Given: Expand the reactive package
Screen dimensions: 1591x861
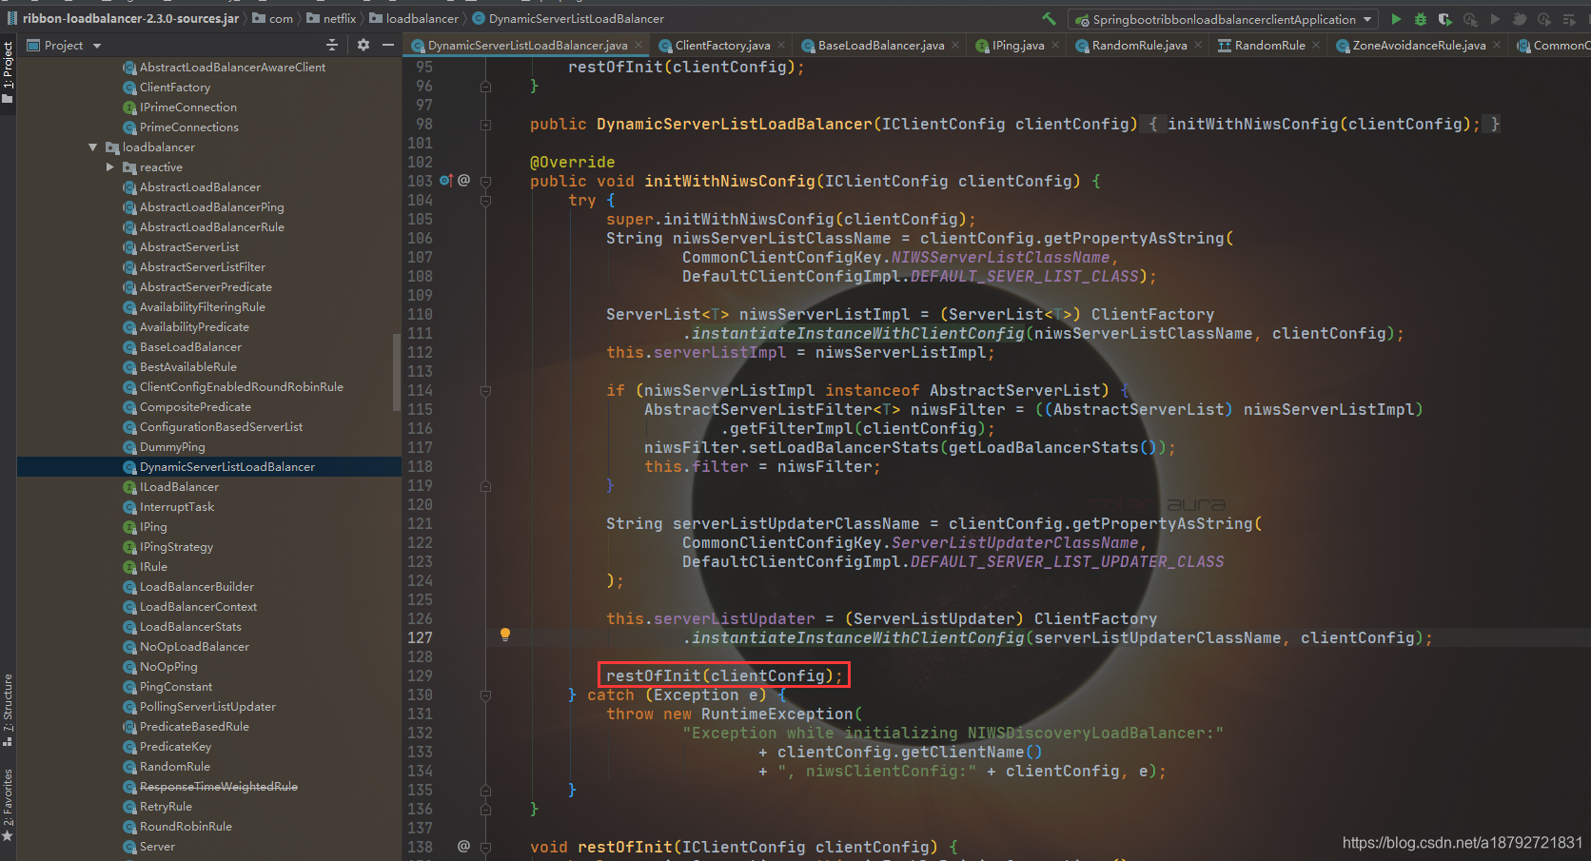Looking at the screenshot, I should tap(109, 167).
